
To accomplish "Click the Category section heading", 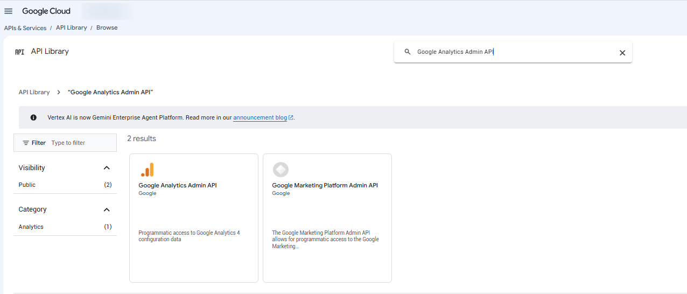I will [x=33, y=209].
